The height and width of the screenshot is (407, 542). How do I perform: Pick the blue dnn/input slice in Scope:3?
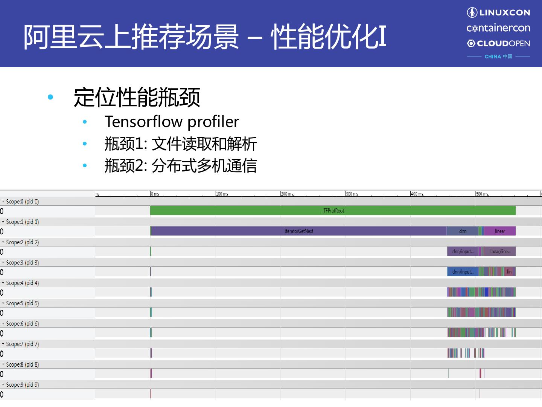[x=463, y=272]
